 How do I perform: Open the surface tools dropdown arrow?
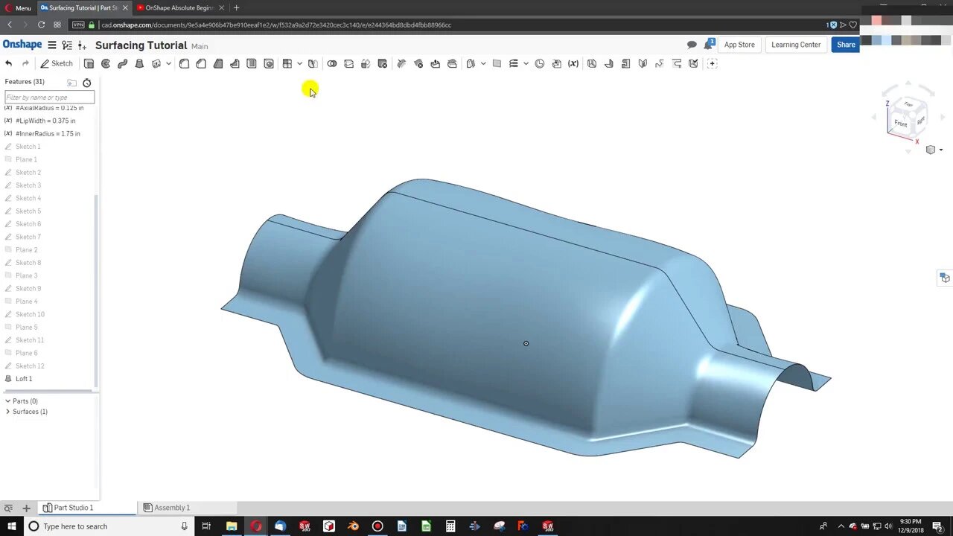point(483,63)
